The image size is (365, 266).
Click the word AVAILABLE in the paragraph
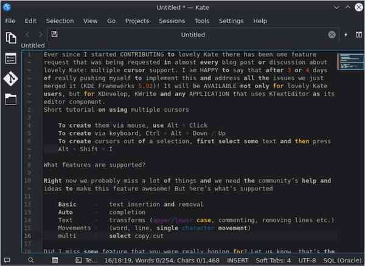pos(220,86)
